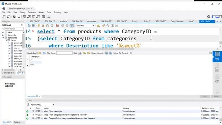Image resolution: width=222 pixels, height=125 pixels.
Task: Open the Form Editor side button
Action: 217,68
